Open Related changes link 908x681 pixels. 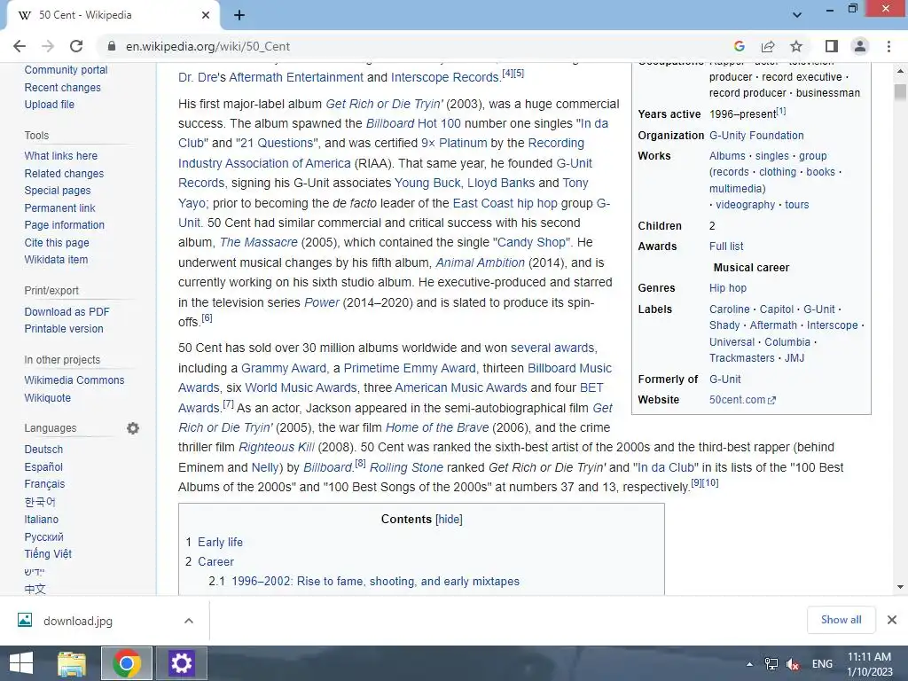tap(64, 174)
